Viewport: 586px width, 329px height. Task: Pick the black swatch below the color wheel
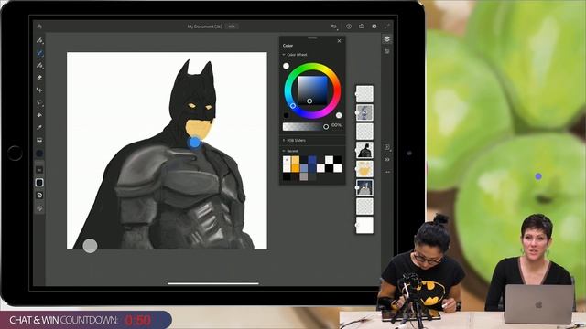(286, 116)
